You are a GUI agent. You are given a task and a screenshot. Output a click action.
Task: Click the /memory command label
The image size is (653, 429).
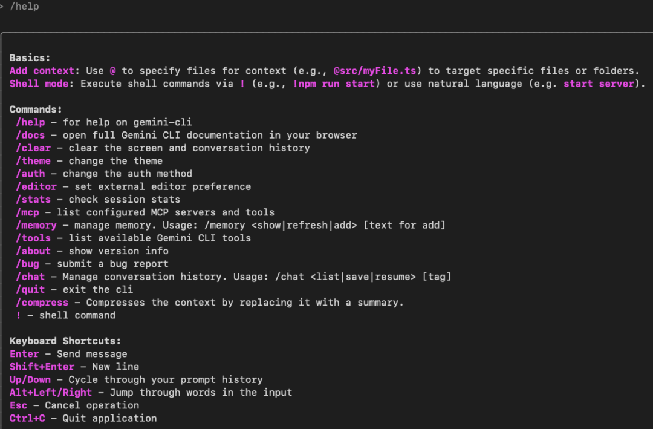pyautogui.click(x=36, y=226)
